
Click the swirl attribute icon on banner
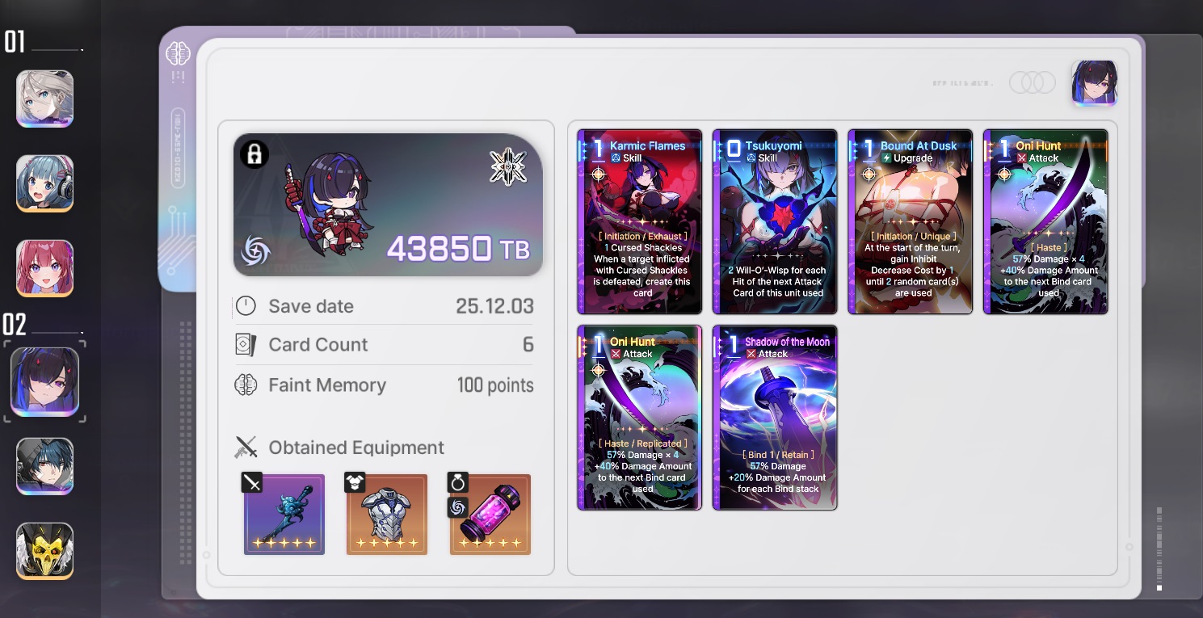pyautogui.click(x=255, y=250)
